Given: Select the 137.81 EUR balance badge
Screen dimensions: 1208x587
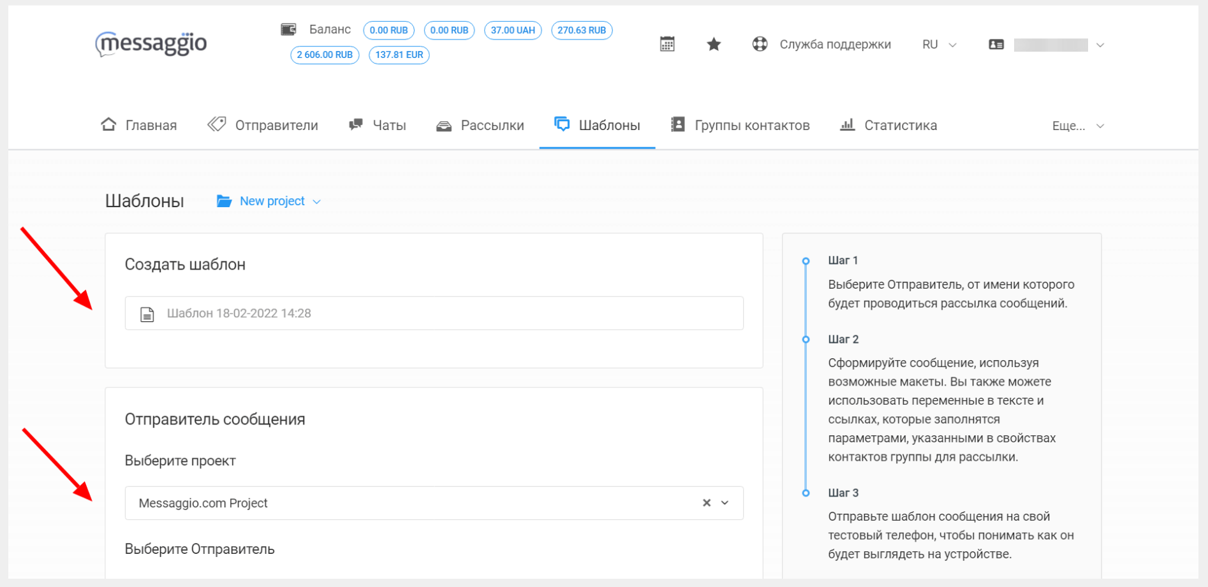Looking at the screenshot, I should pyautogui.click(x=399, y=55).
